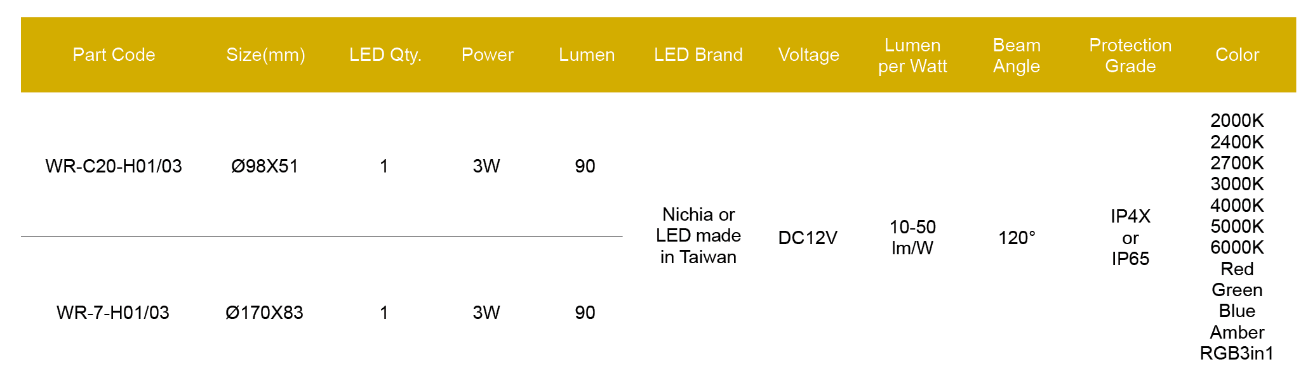
Task: Select the RGB3in1 color option
Action: [1236, 353]
